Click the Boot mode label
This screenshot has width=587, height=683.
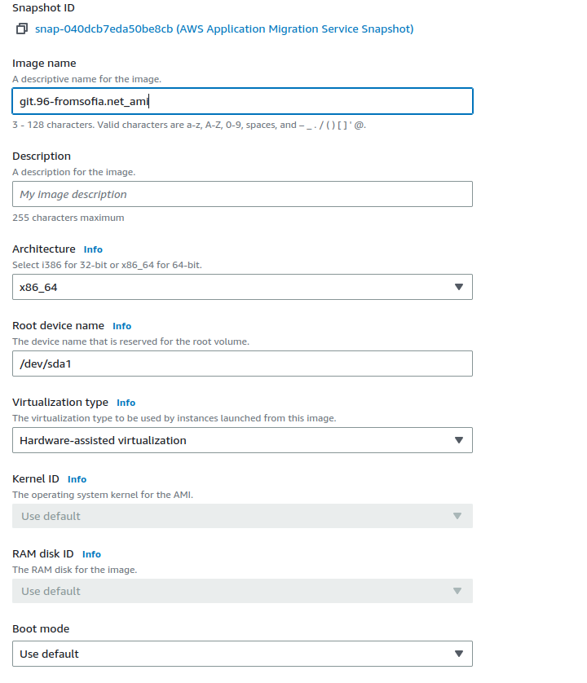[41, 629]
